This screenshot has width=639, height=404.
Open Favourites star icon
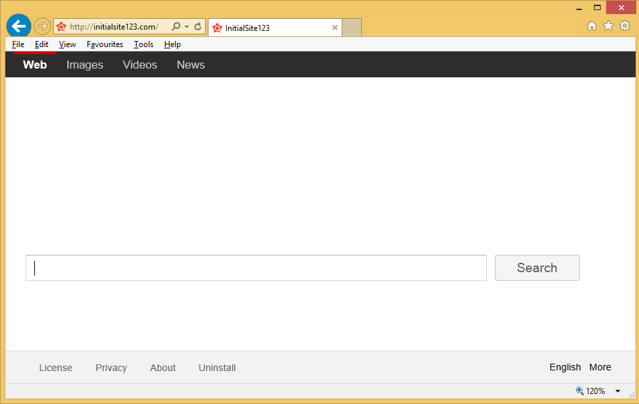608,26
